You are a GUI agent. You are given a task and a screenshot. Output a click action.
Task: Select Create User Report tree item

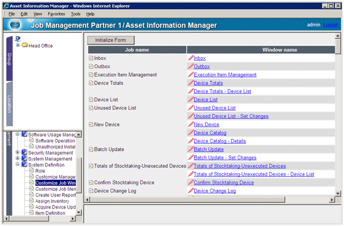point(55,195)
